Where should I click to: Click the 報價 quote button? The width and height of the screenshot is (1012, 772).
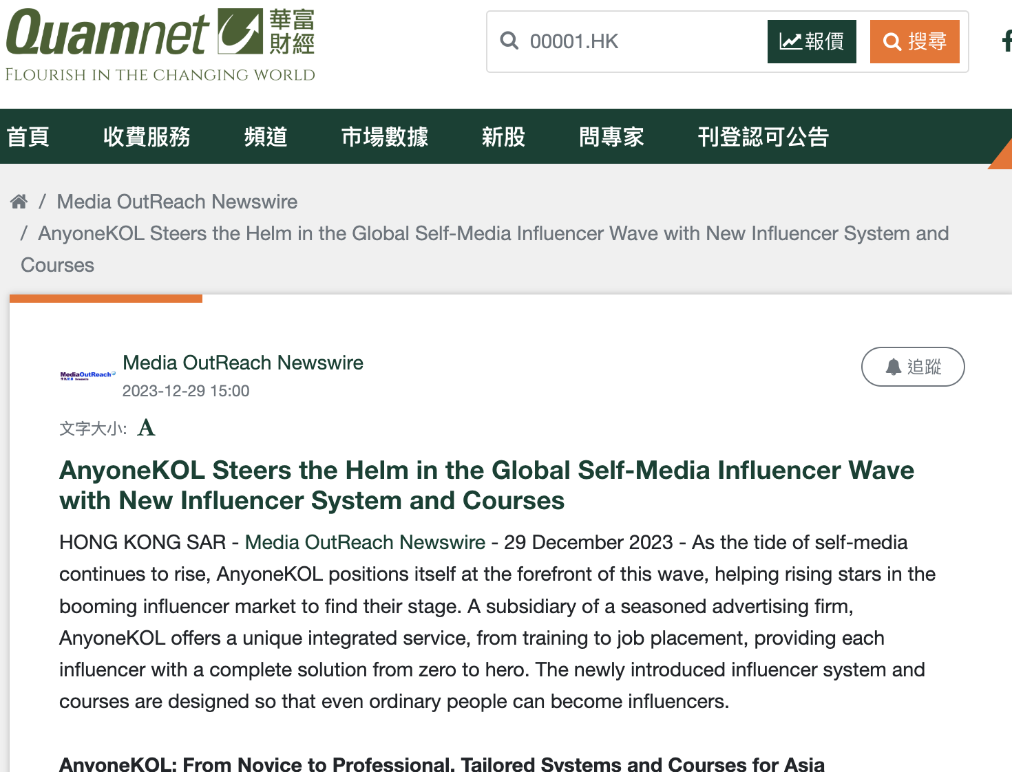click(812, 41)
